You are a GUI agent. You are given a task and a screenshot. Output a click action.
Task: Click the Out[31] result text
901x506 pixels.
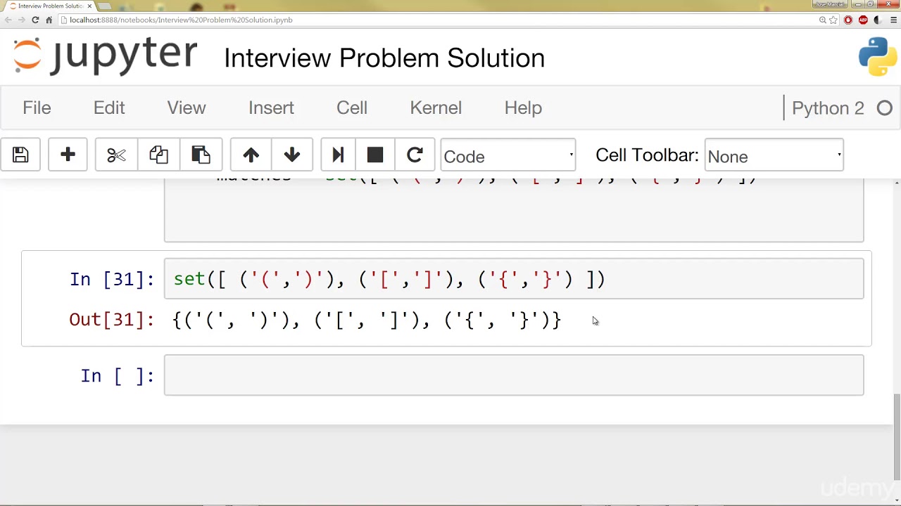(x=367, y=320)
